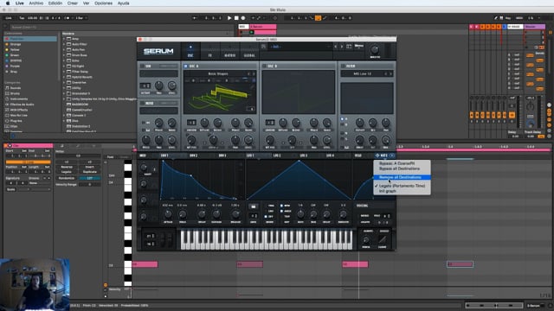This screenshot has height=311, width=554.
Task: Open the Archivo menu
Action: (x=36, y=3)
